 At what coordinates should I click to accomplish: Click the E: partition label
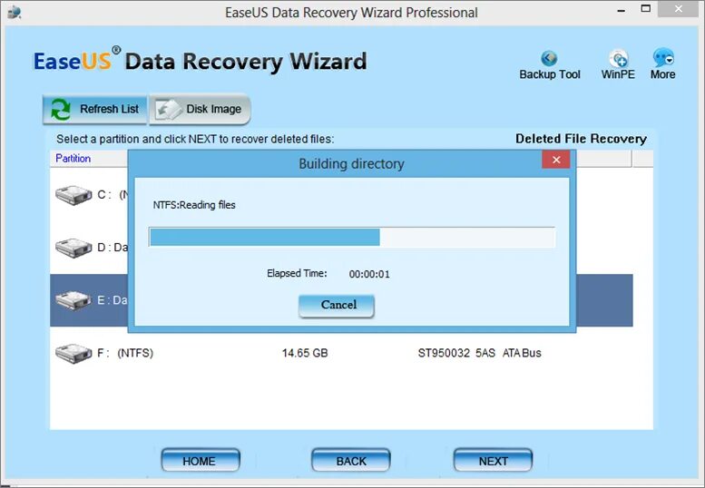(x=113, y=300)
